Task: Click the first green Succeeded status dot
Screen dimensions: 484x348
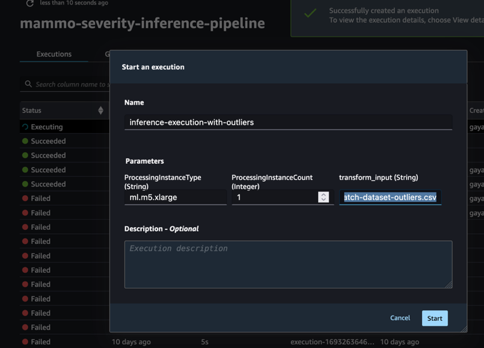Action: click(x=25, y=141)
